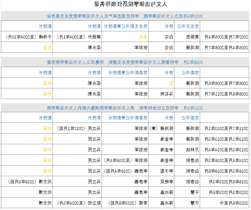Select the banner row starting with 2006年3月
Screen dimensions: 251x210
[125, 62]
